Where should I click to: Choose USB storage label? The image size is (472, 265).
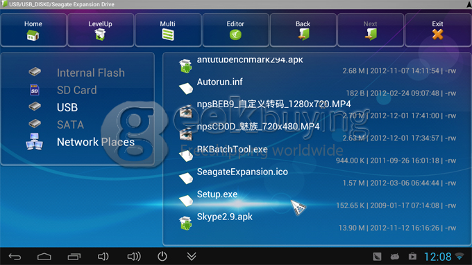pos(67,107)
